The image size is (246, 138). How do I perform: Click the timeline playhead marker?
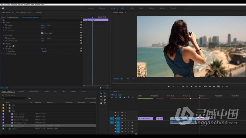(x=200, y=97)
